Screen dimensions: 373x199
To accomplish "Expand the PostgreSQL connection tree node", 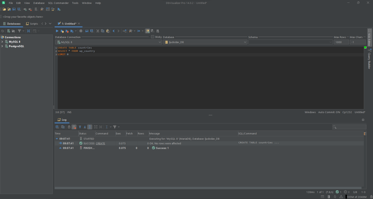I will click(2, 46).
